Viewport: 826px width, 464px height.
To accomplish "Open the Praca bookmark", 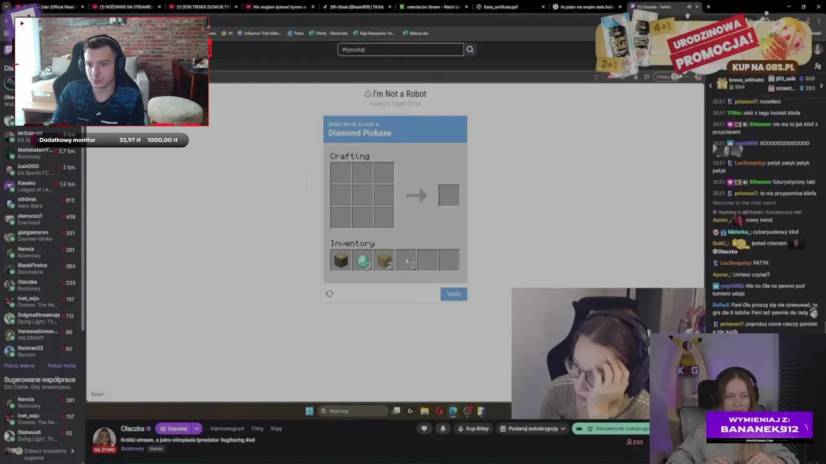I will pos(296,33).
